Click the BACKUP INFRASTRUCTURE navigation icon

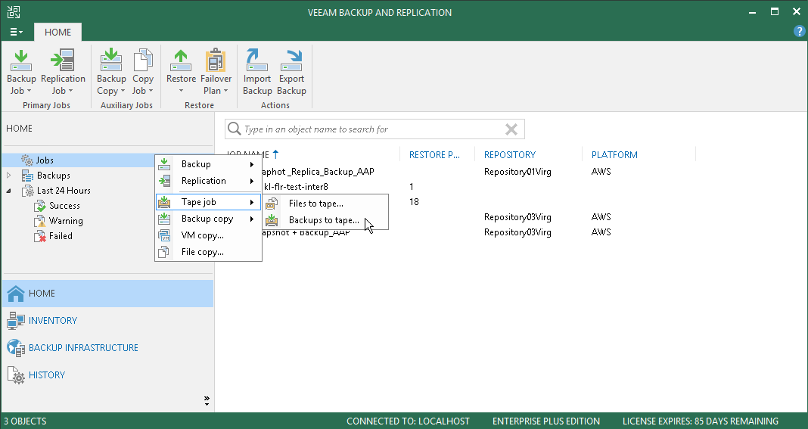click(x=16, y=348)
